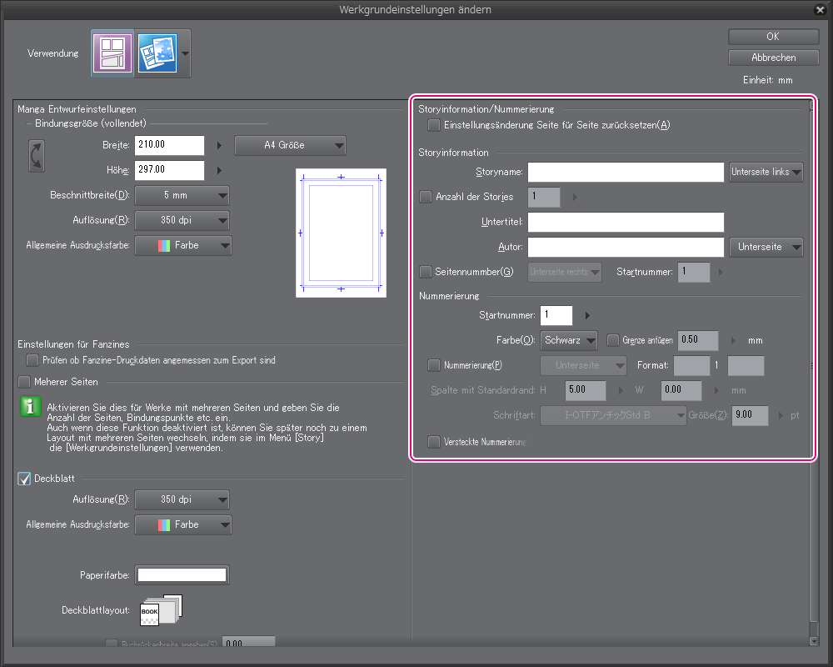Open the A4 Größe preset dropdown
Screen dimensions: 833x667
point(290,145)
